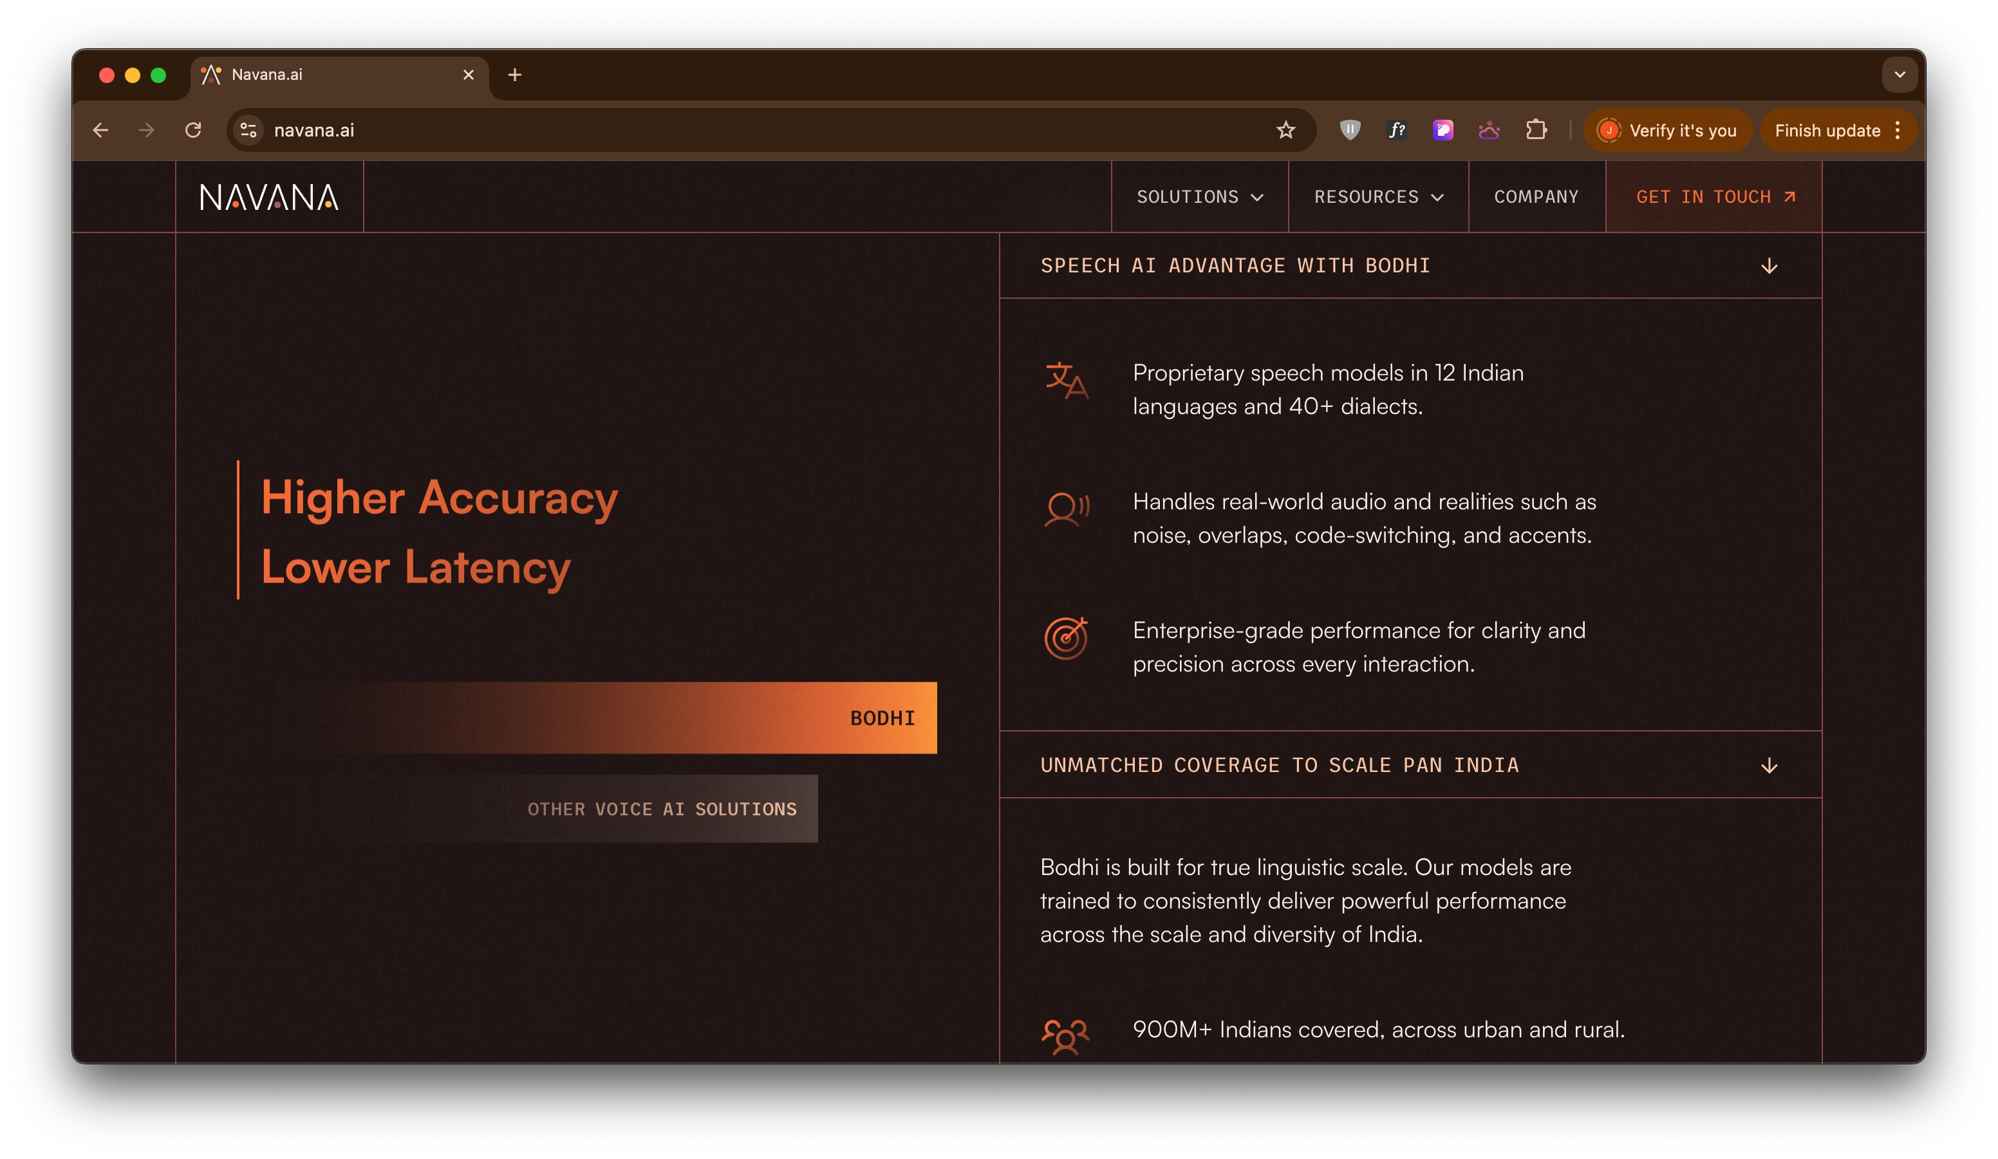Click the Unmatched Coverage heading text
1998x1159 pixels.
point(1280,766)
